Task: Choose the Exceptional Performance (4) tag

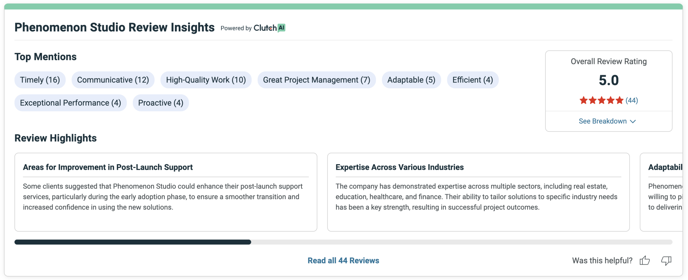Action: [x=70, y=103]
